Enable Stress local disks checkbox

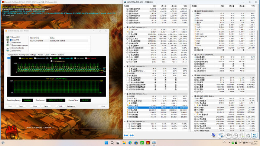click(11, 48)
